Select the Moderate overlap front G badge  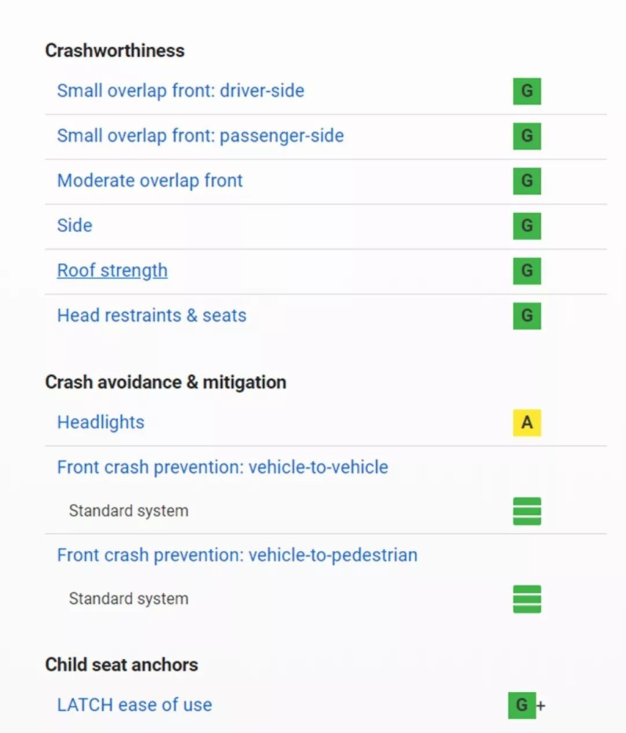click(527, 181)
